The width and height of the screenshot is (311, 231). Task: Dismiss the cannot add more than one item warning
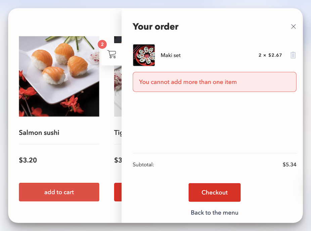tap(214, 82)
